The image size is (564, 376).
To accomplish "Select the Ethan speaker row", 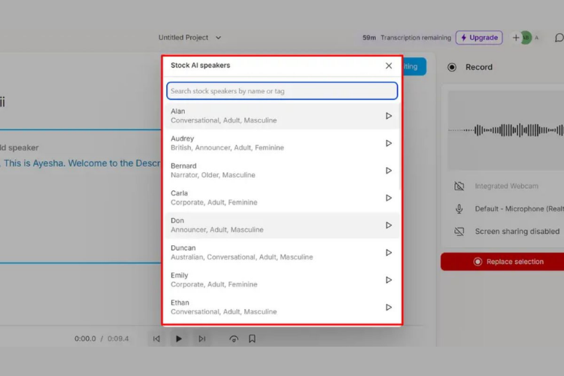I will point(282,308).
